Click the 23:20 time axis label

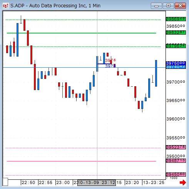(132, 182)
